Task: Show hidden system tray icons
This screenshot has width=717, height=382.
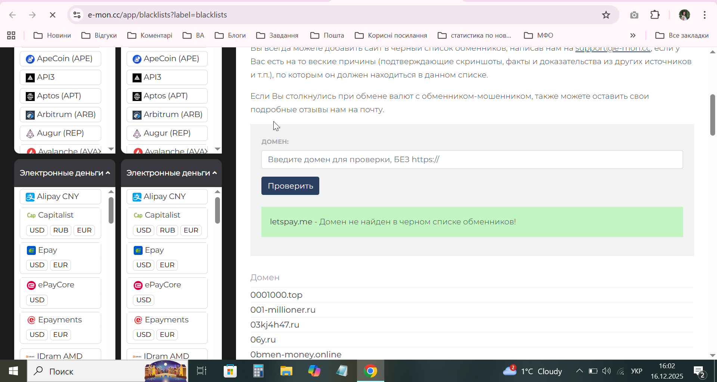Action: pos(579,371)
